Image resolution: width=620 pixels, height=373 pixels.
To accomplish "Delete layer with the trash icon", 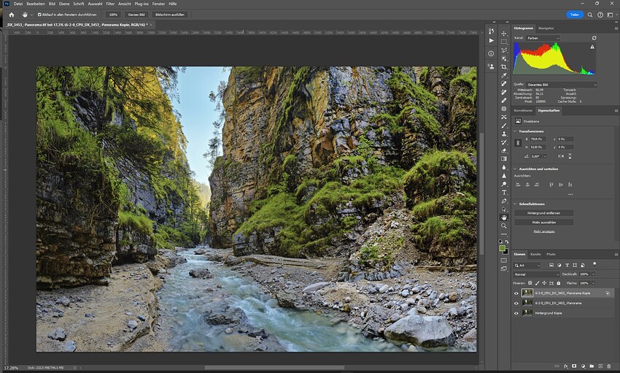I will [608, 366].
